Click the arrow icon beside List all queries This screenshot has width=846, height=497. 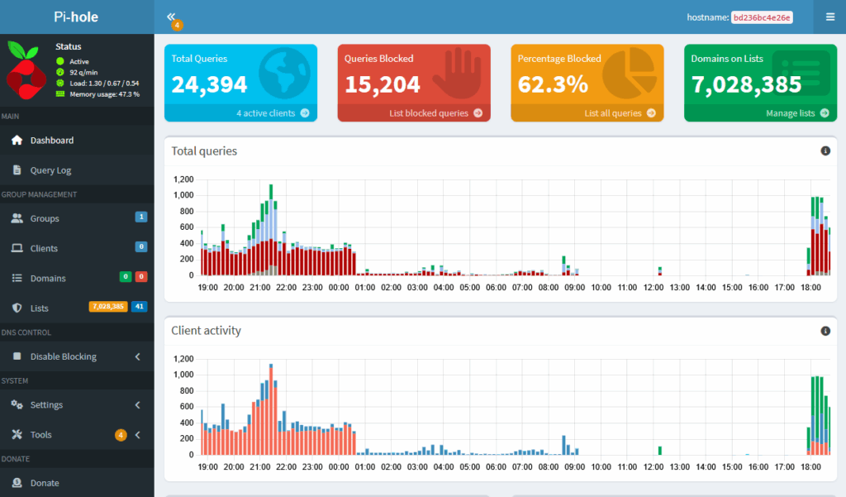[651, 113]
